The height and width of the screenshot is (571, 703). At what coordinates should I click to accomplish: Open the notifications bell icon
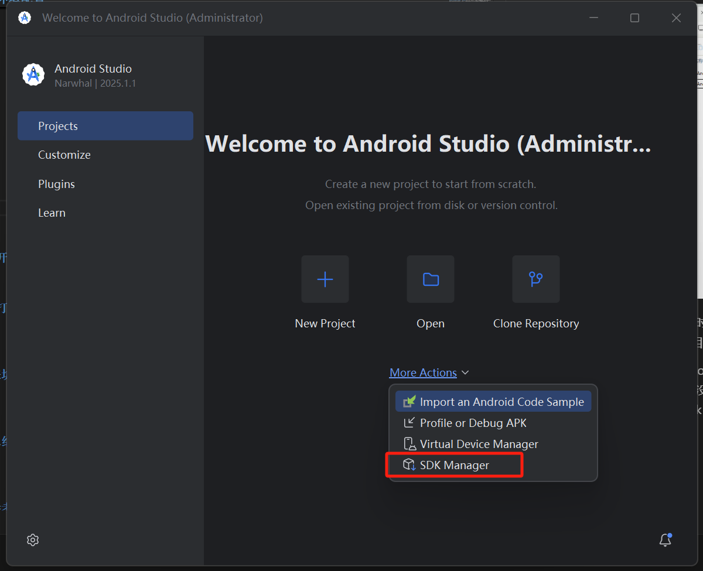666,540
